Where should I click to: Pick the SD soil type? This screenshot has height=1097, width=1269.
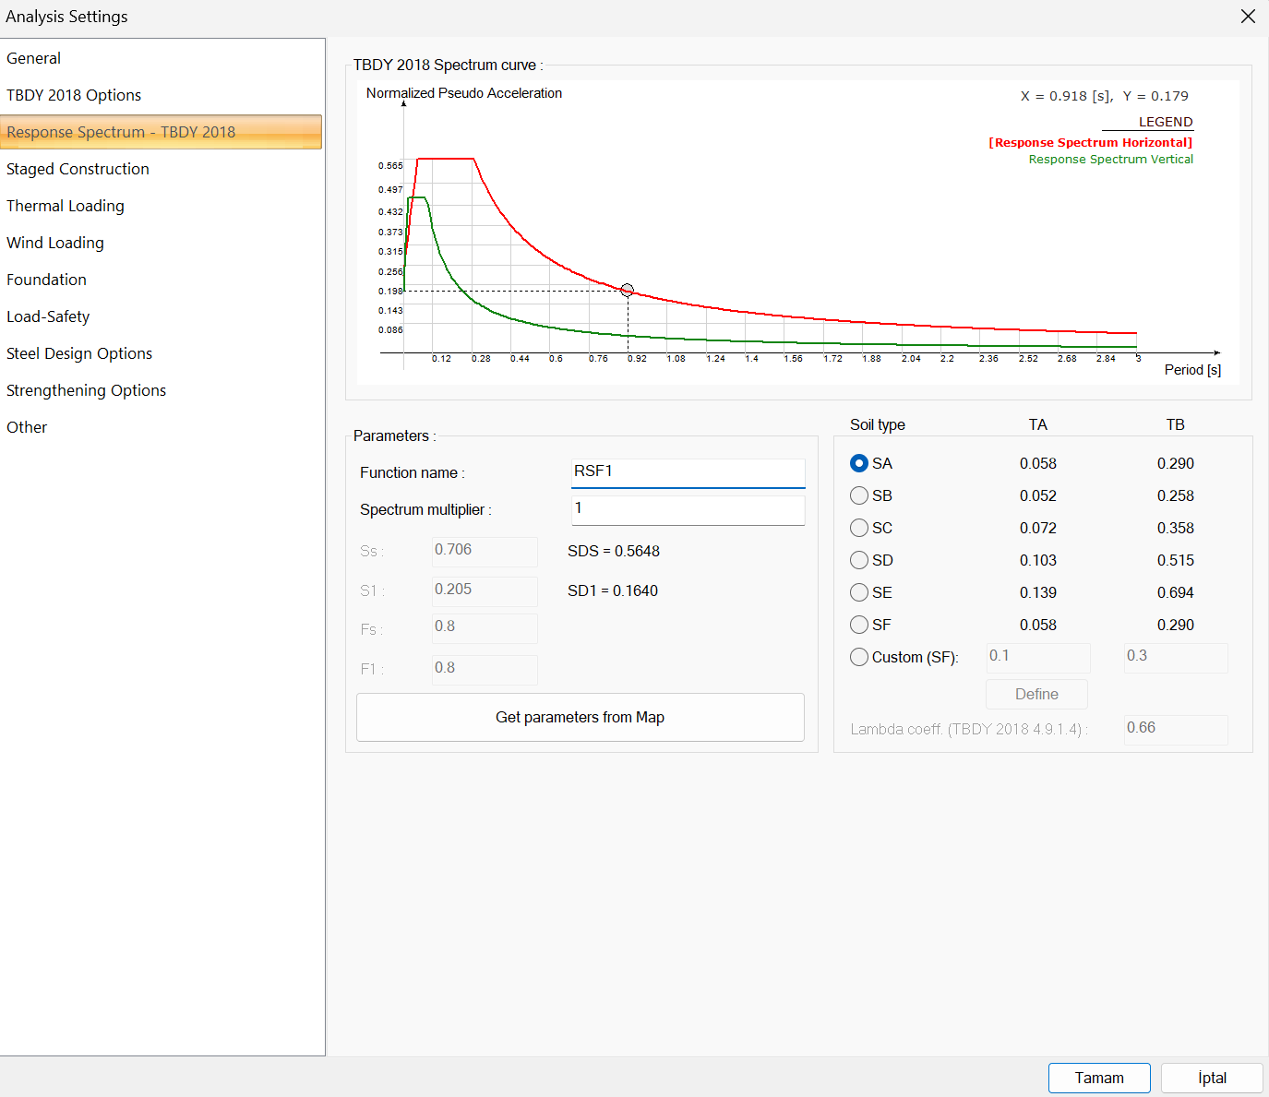[859, 560]
